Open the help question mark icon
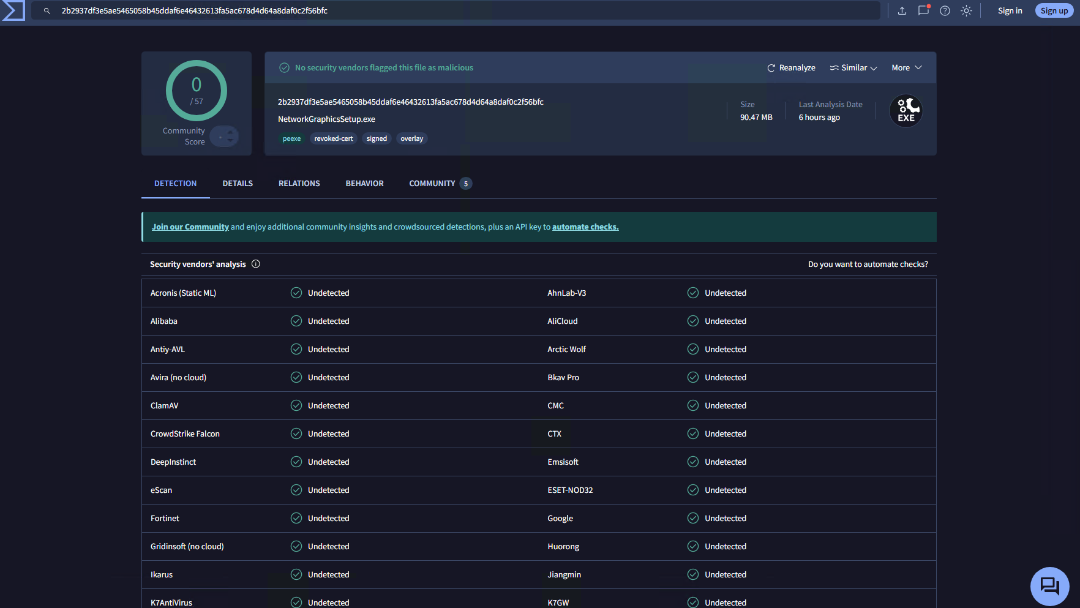Image resolution: width=1080 pixels, height=608 pixels. pos(945,10)
